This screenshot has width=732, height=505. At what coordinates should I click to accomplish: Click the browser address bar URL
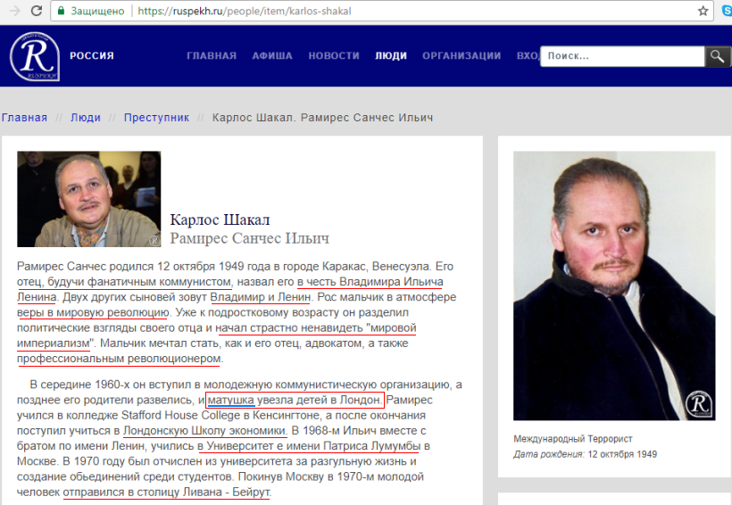pyautogui.click(x=245, y=11)
